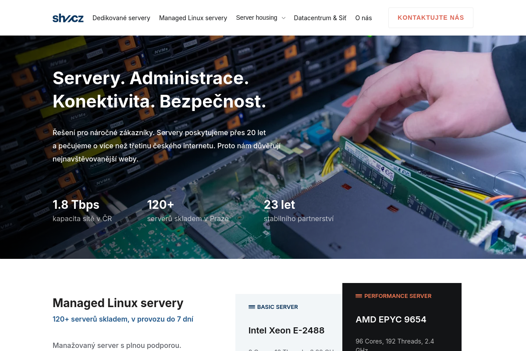Image resolution: width=526 pixels, height=351 pixels.
Task: Click the sh.cz logo
Action: (68, 18)
